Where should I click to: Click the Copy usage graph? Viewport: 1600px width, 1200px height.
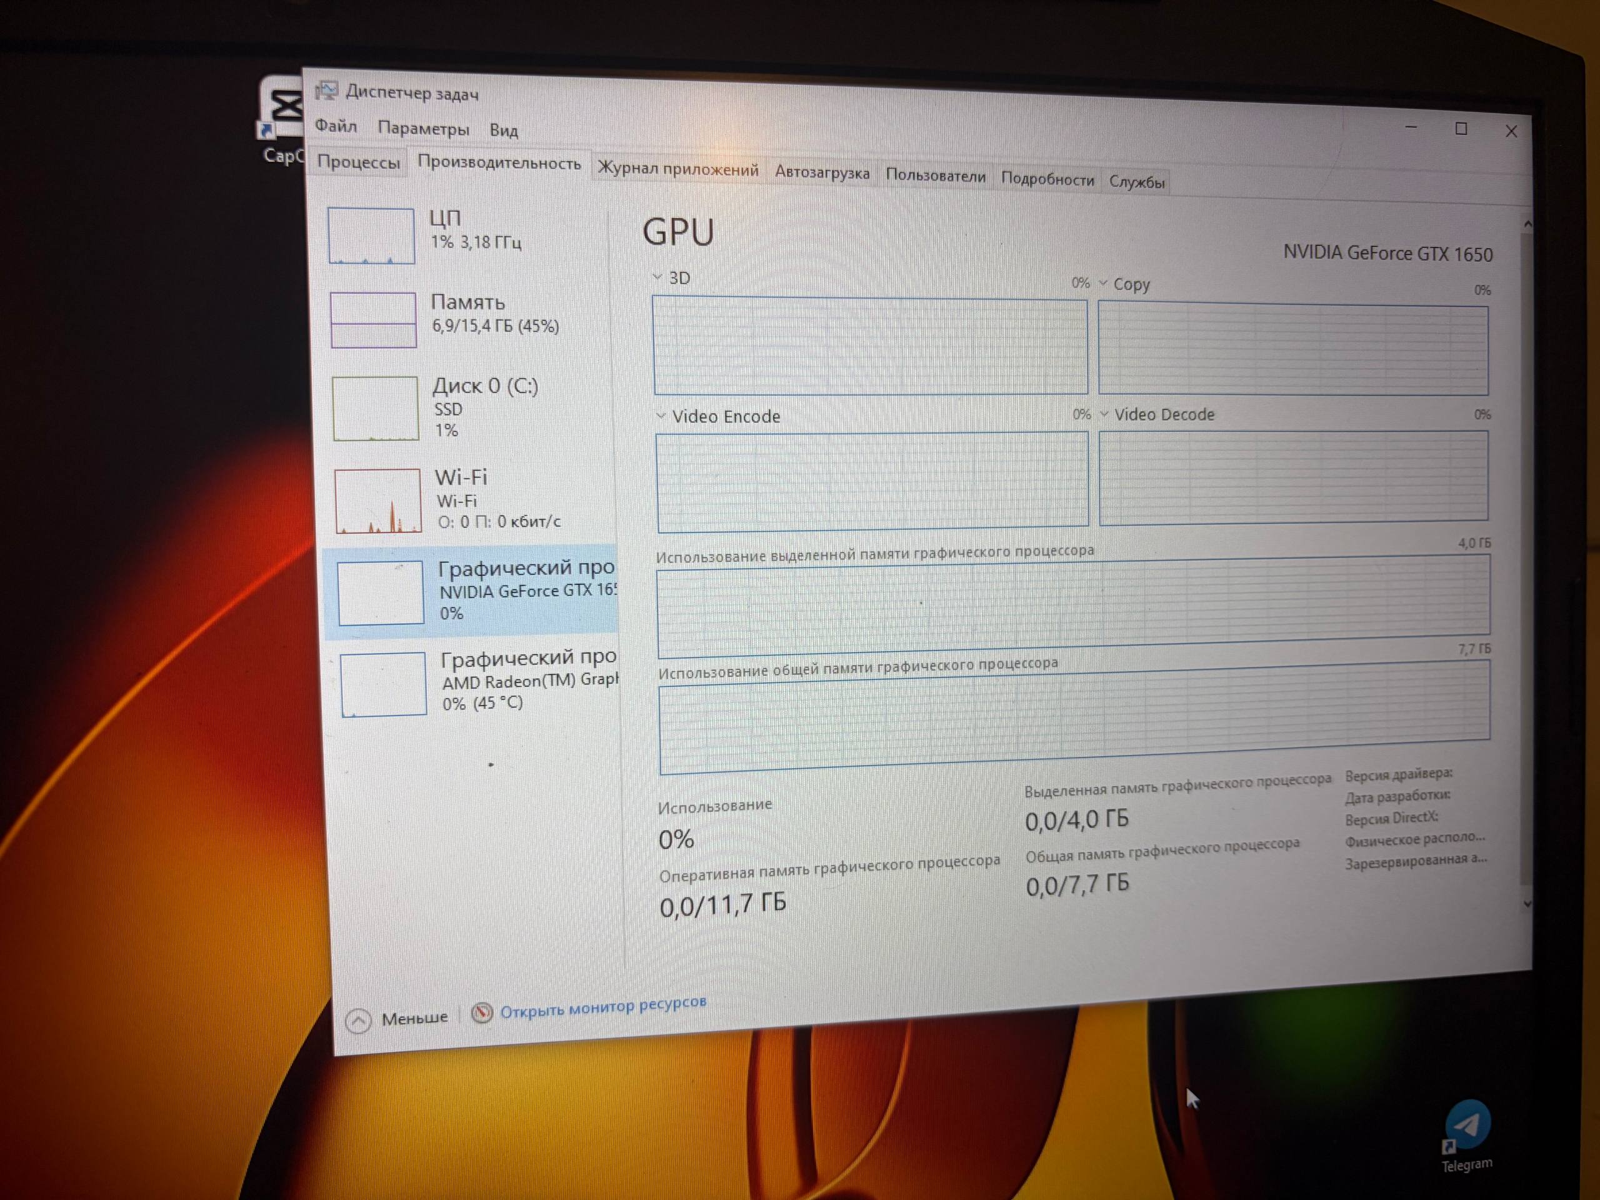1293,349
